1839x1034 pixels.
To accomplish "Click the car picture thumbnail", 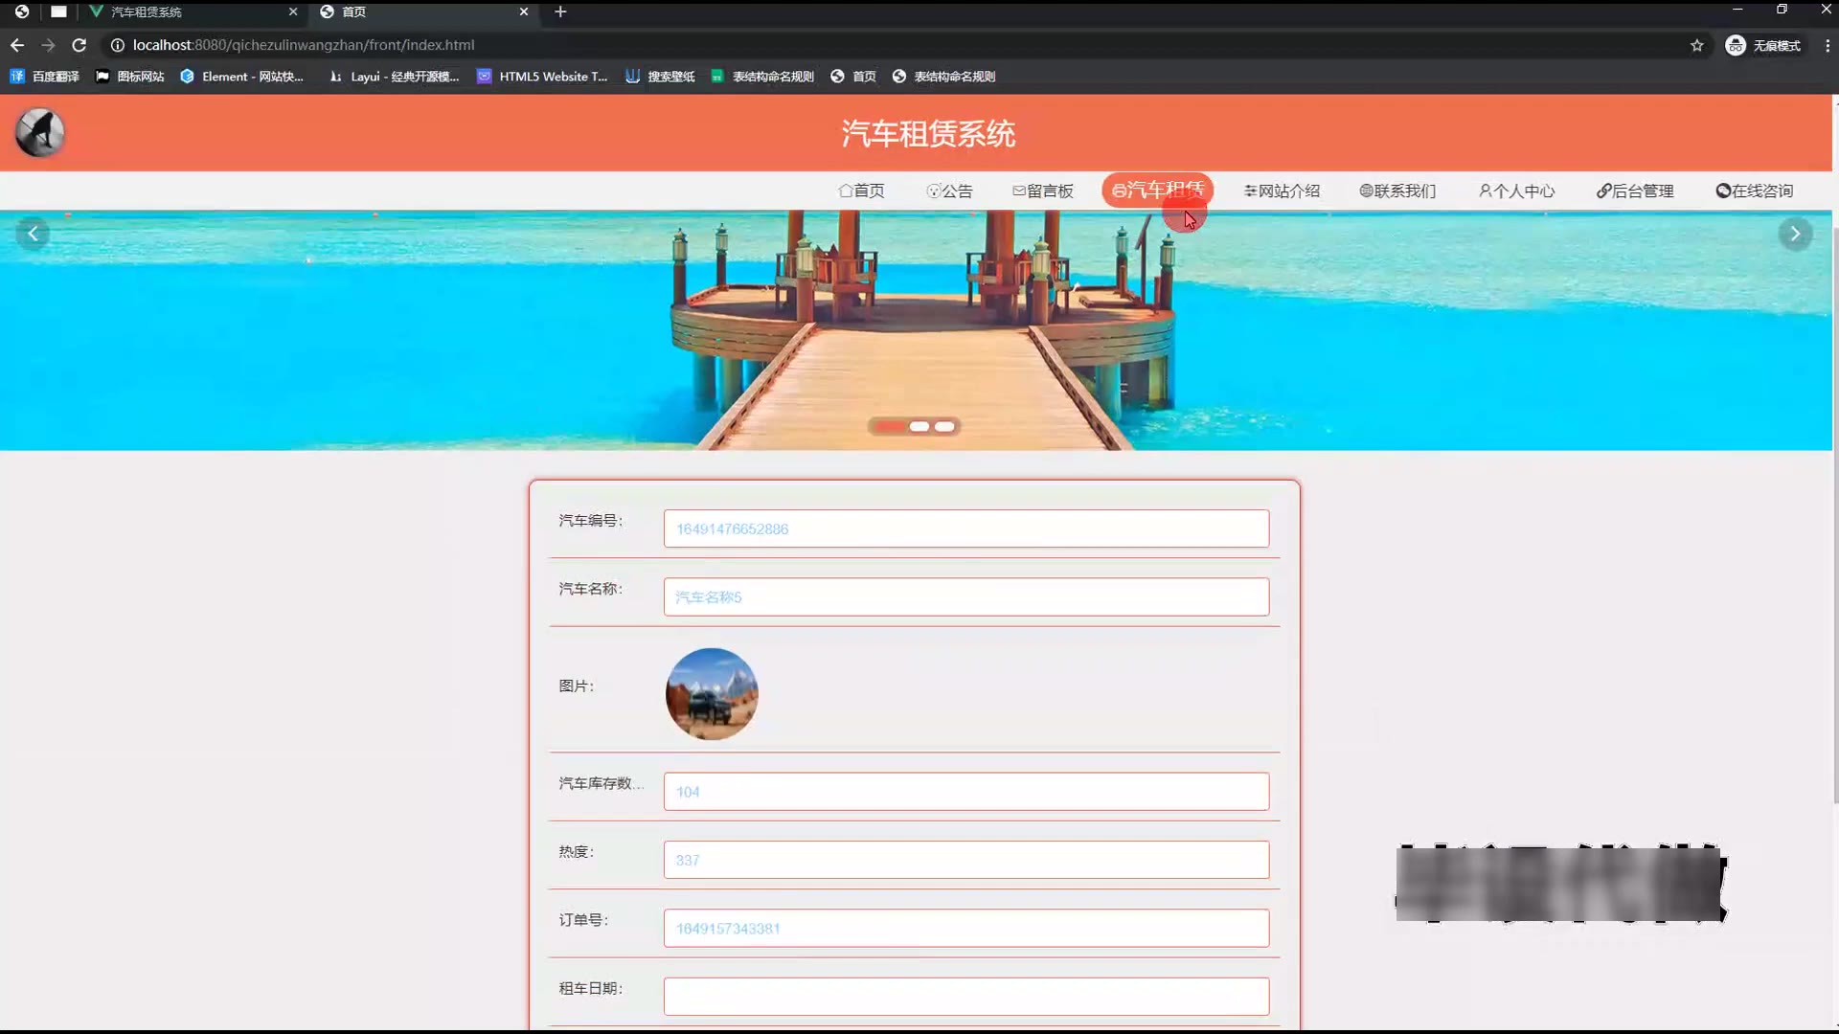I will coord(712,694).
